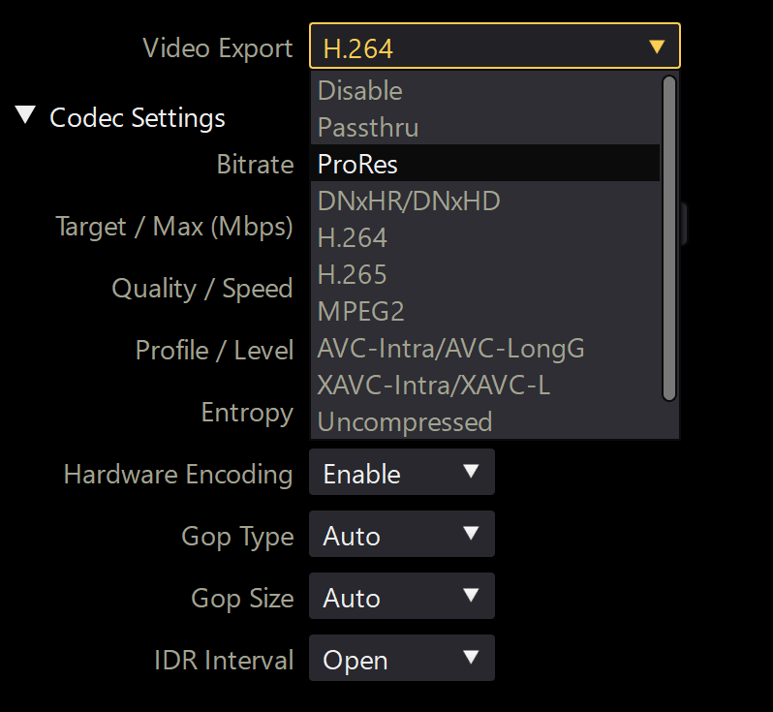Image resolution: width=773 pixels, height=712 pixels.
Task: Select Disable from the export list
Action: click(x=485, y=90)
